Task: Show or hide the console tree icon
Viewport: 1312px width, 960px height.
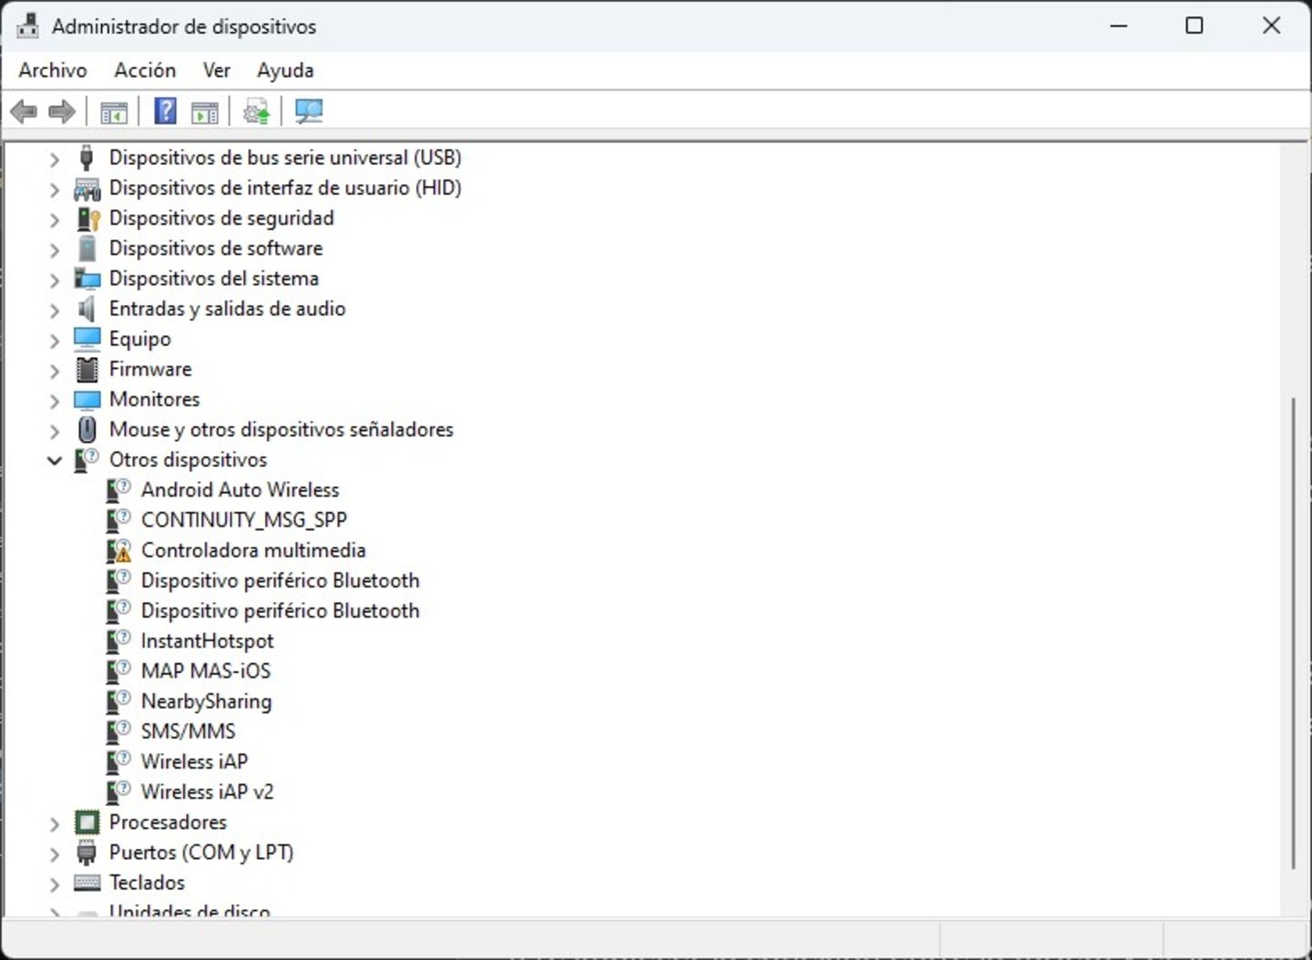Action: [x=114, y=113]
